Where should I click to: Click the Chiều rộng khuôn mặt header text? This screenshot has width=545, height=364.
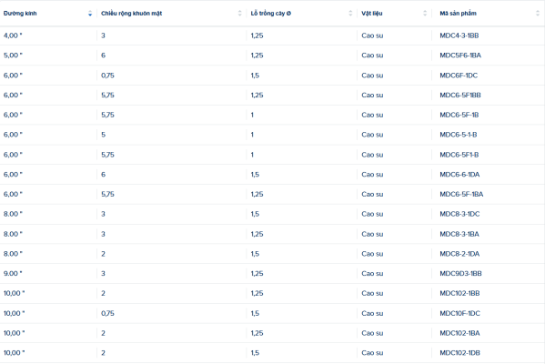tap(131, 14)
